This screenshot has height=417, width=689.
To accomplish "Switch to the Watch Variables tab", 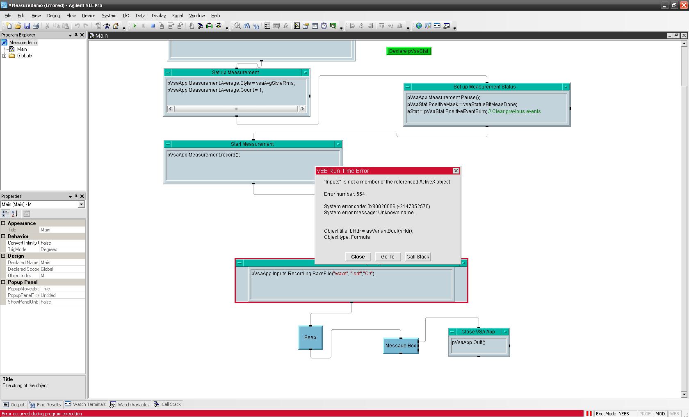I will click(x=130, y=404).
